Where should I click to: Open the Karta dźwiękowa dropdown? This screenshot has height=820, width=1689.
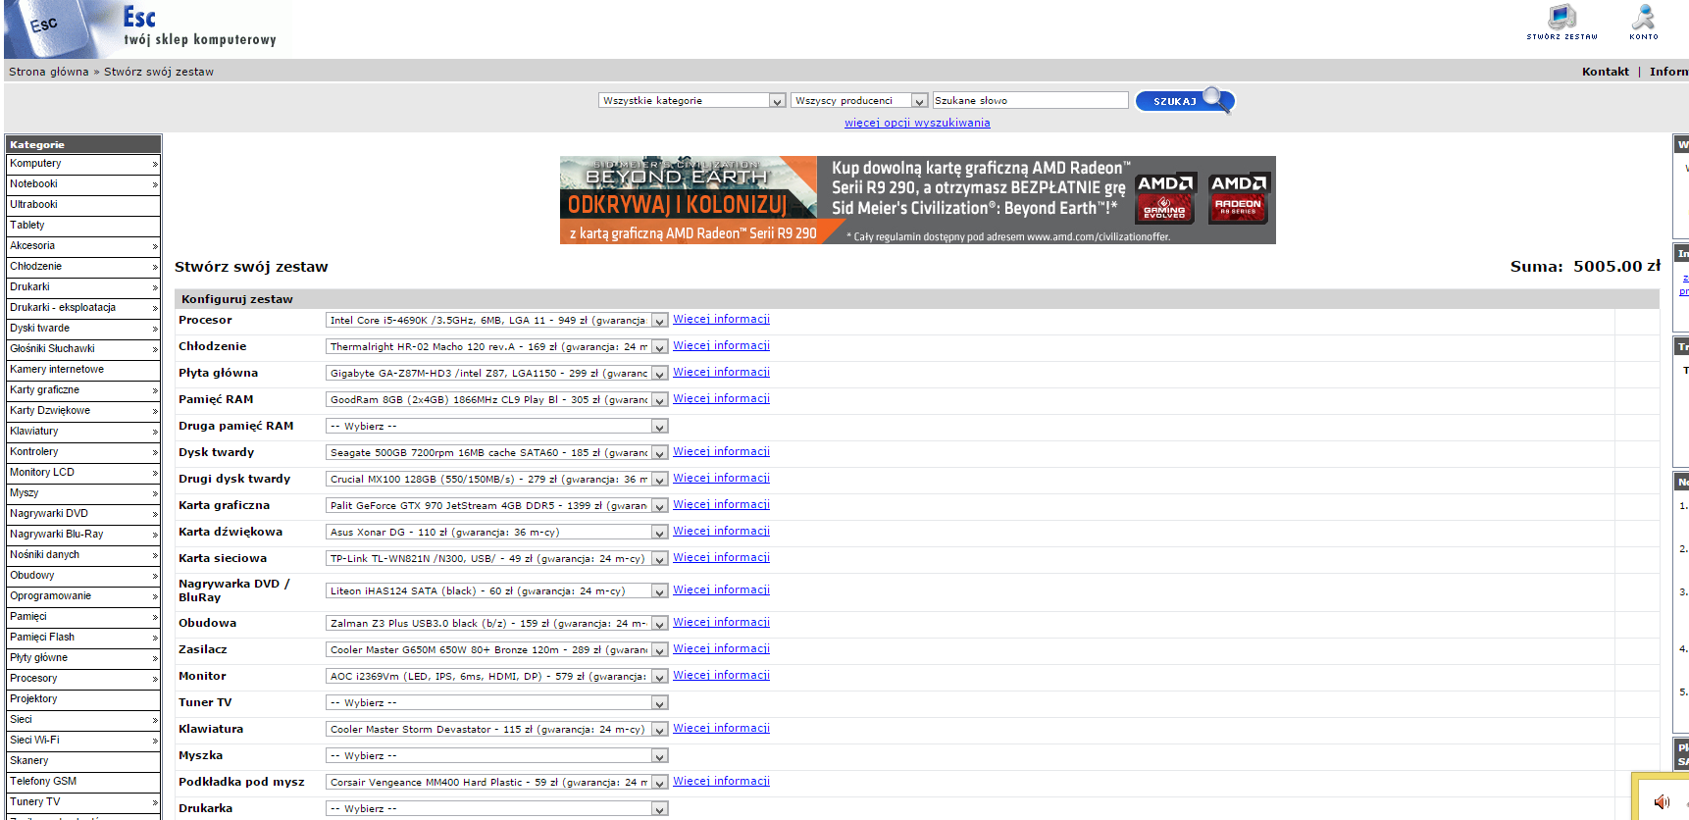click(x=496, y=532)
